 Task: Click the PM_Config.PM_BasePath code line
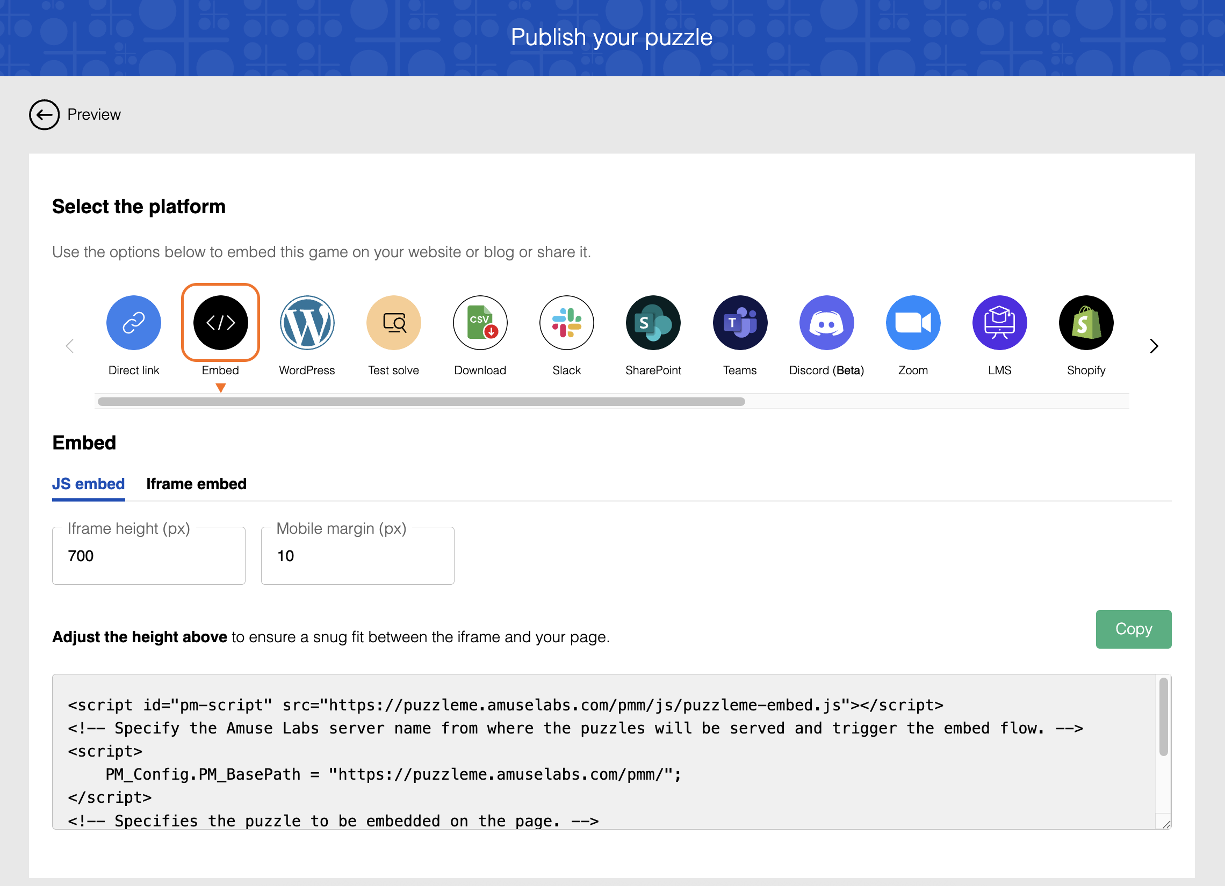coord(393,774)
